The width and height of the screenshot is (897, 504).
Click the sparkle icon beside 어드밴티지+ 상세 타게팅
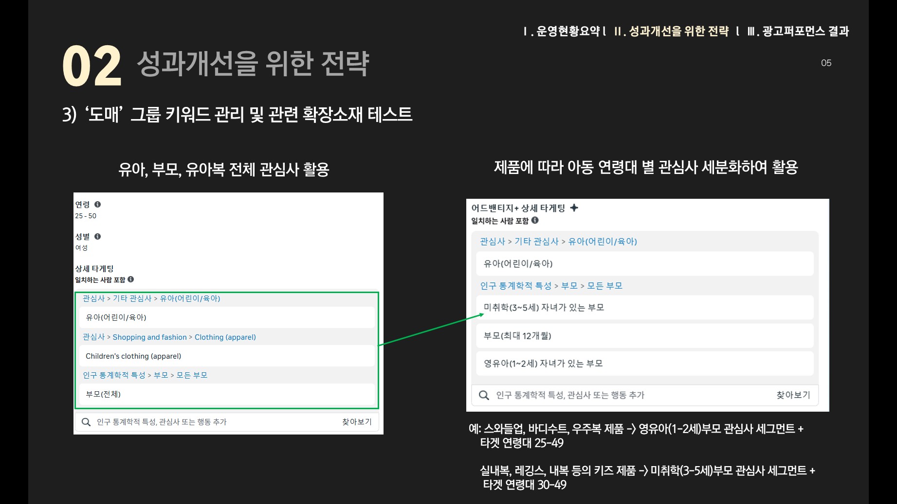tap(574, 208)
